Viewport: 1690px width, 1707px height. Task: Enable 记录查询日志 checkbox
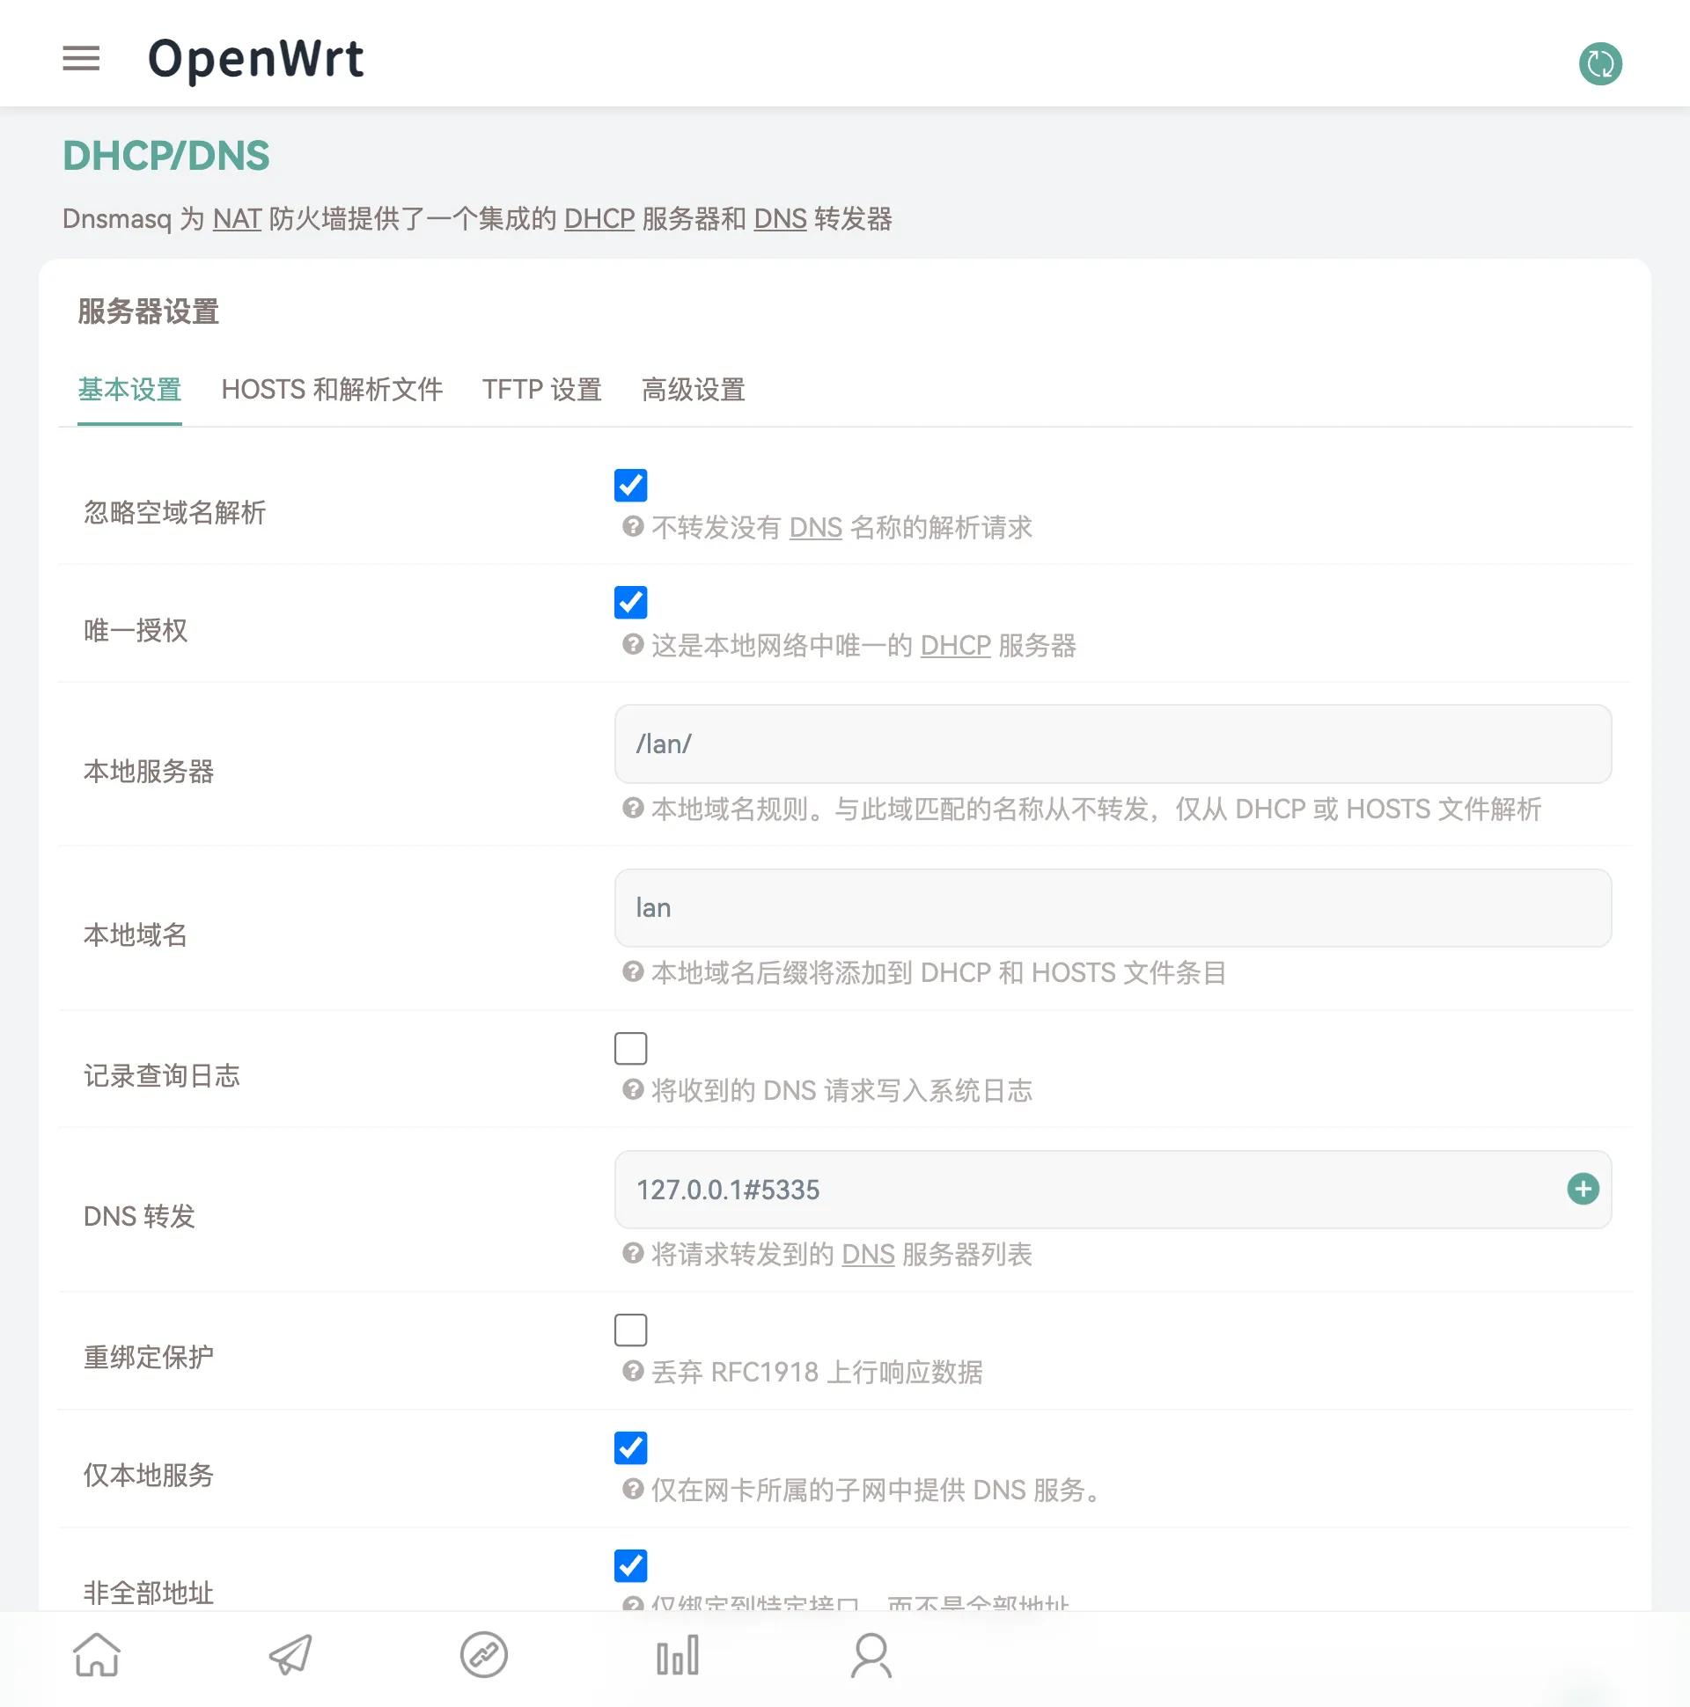pyautogui.click(x=630, y=1049)
